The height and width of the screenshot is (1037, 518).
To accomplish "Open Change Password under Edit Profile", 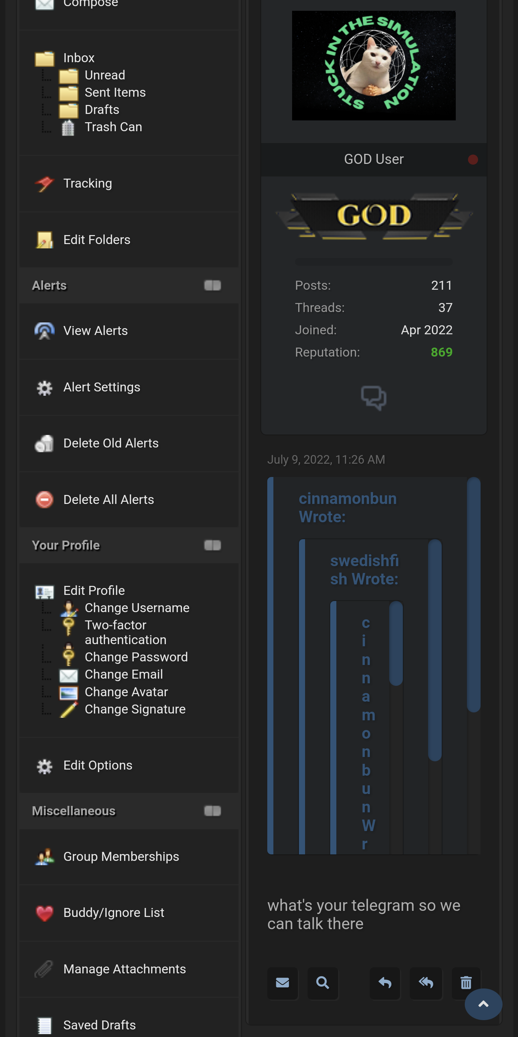I will click(x=136, y=657).
